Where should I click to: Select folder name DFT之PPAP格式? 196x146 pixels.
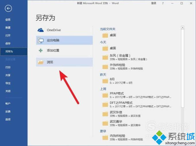[x=121, y=103]
